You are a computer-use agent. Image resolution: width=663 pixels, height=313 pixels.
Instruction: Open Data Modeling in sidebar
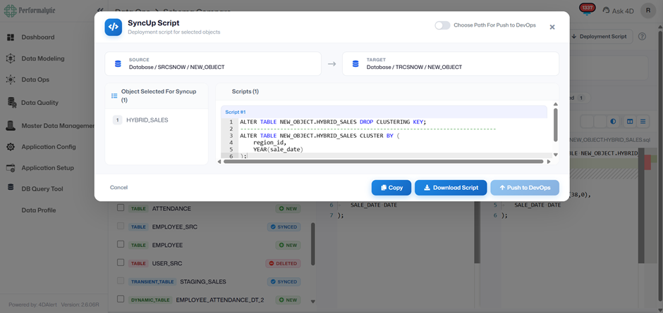pos(43,58)
